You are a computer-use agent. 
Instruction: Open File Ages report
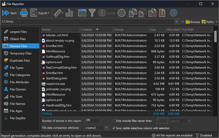[x=21, y=111]
